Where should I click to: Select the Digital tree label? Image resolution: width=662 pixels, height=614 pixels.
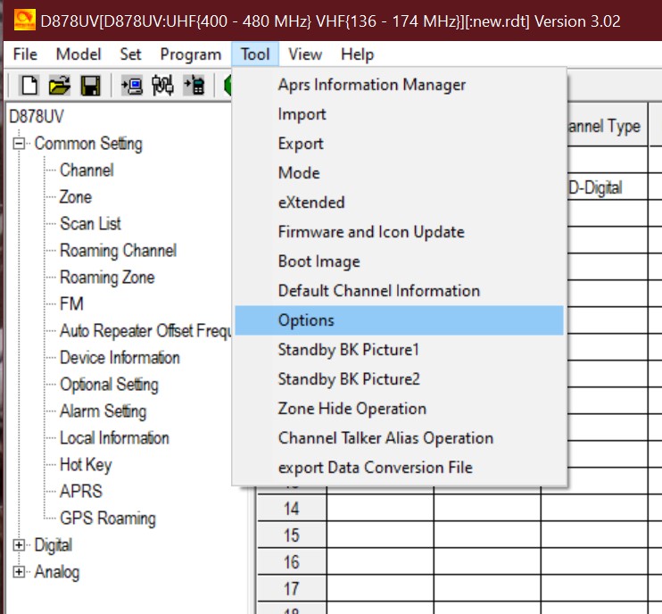tap(54, 545)
